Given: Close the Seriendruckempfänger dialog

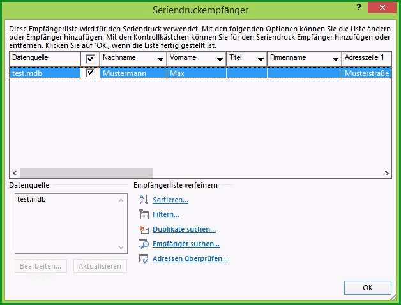Looking at the screenshot, I should [x=382, y=8].
